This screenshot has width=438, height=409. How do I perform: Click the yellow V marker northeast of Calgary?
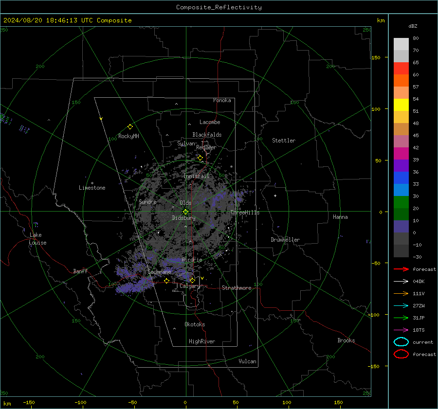(202, 278)
